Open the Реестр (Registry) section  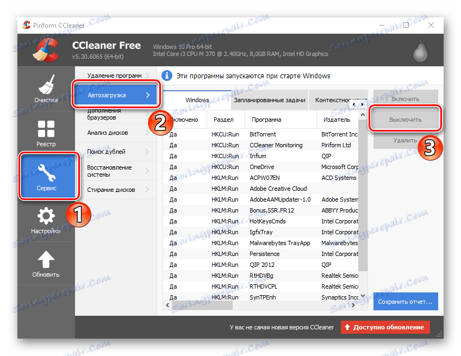click(46, 133)
